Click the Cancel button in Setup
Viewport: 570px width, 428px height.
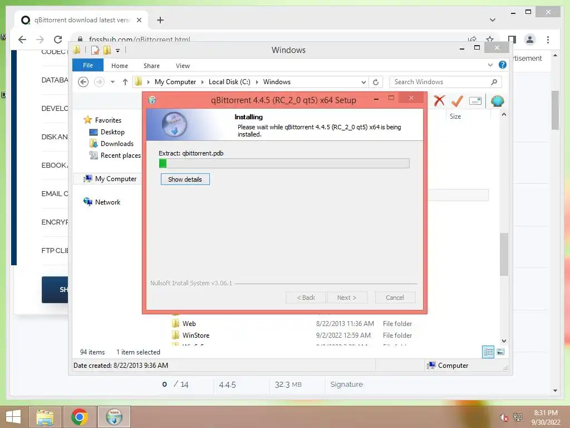point(395,298)
